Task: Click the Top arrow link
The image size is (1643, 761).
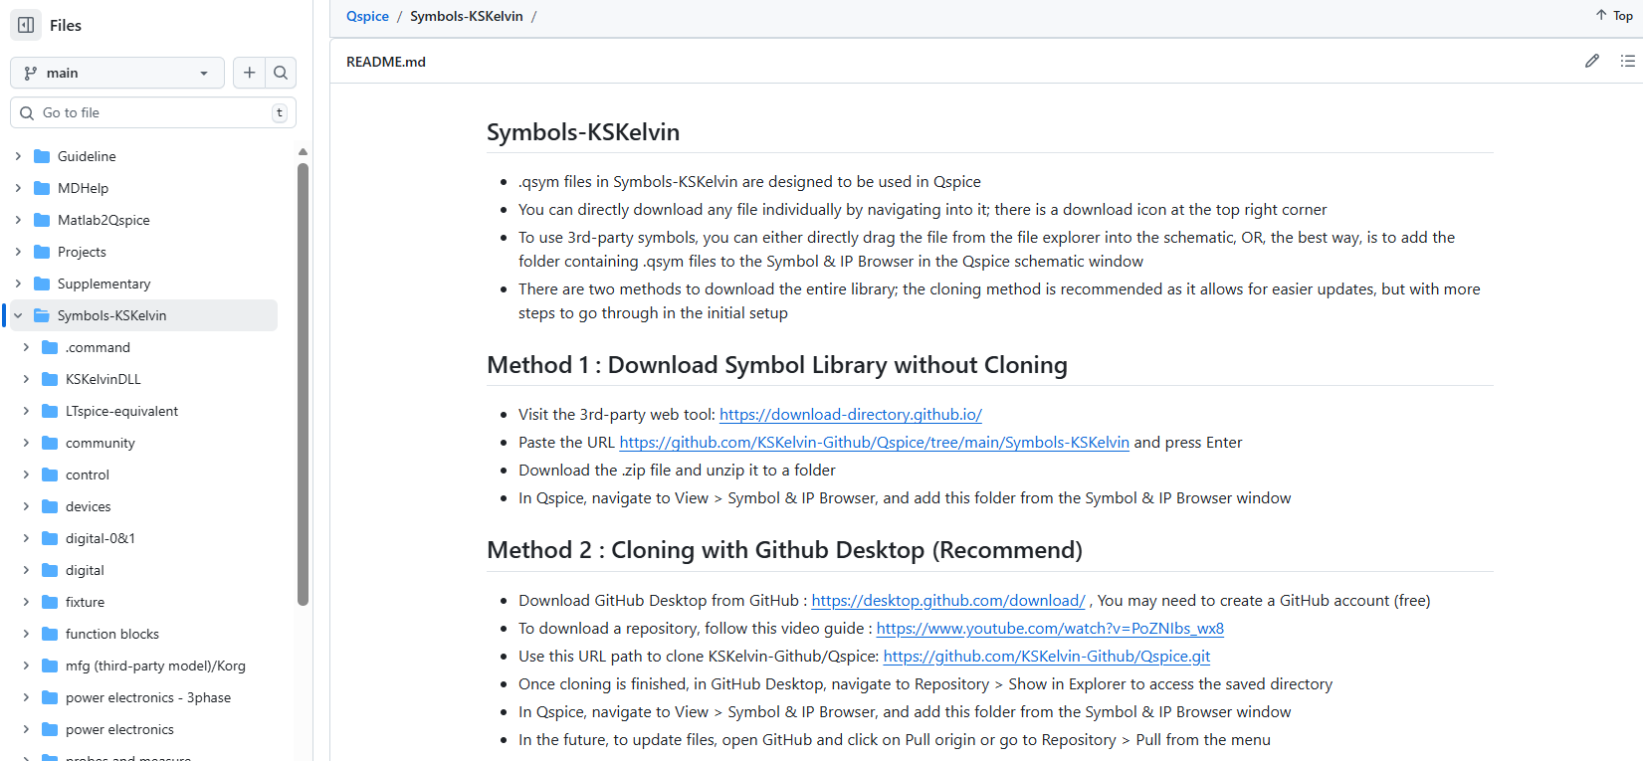Action: 1614,16
